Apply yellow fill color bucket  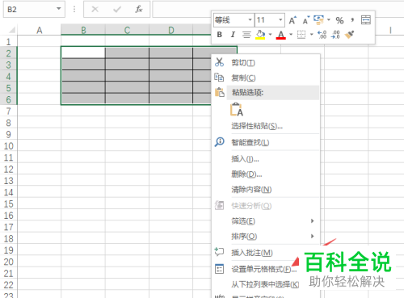(x=260, y=35)
